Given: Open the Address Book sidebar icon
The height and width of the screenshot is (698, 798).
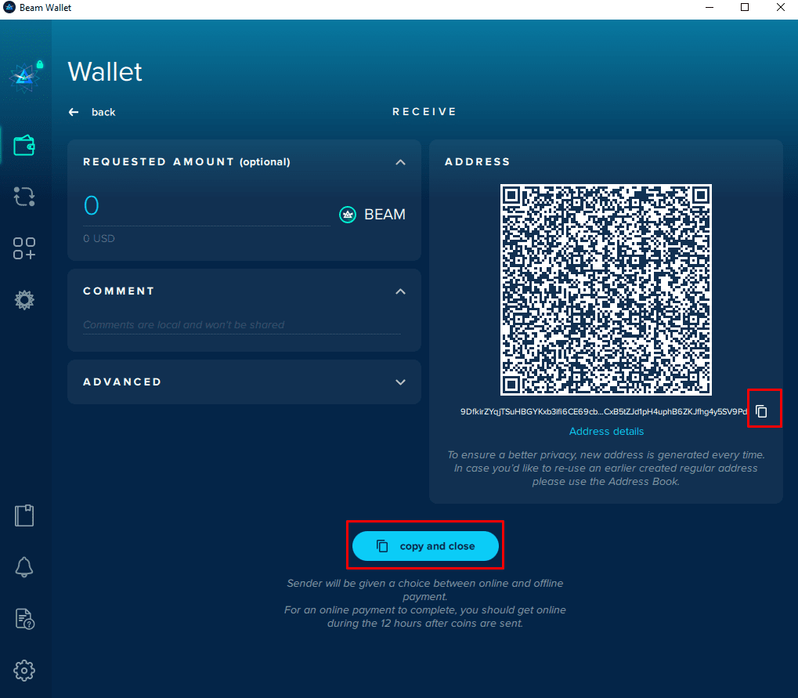Looking at the screenshot, I should [x=24, y=515].
